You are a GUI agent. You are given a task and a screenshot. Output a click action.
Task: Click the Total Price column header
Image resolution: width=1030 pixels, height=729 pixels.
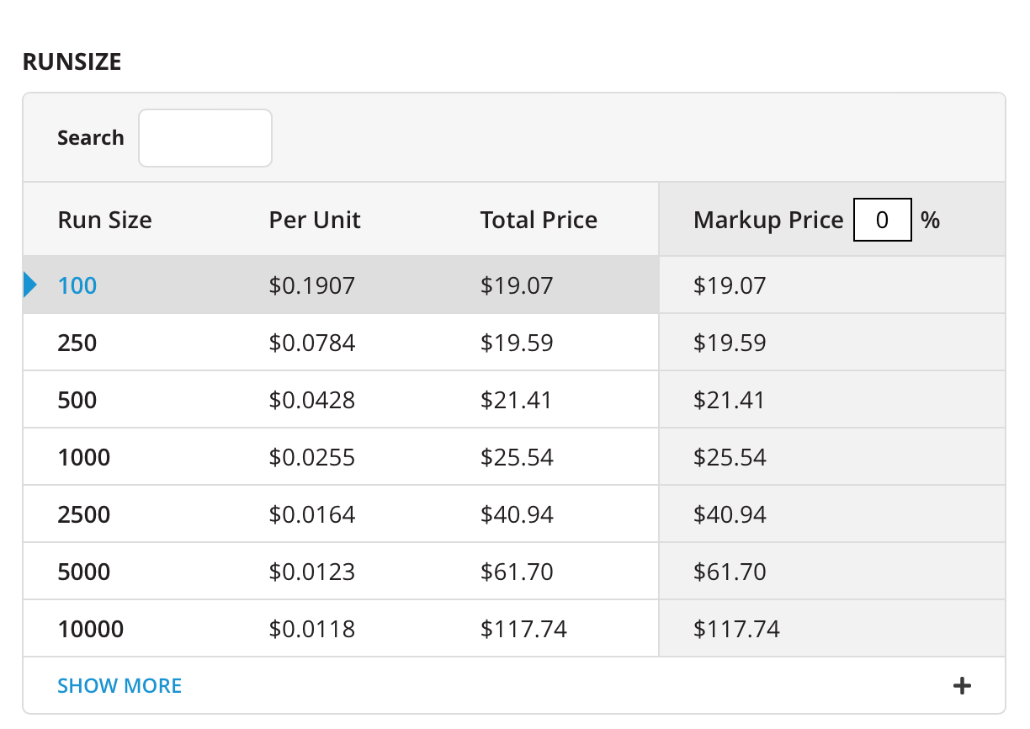539,221
